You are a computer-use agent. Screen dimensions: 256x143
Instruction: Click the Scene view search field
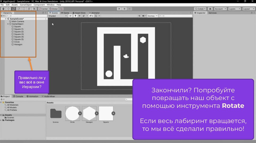tap(175, 16)
